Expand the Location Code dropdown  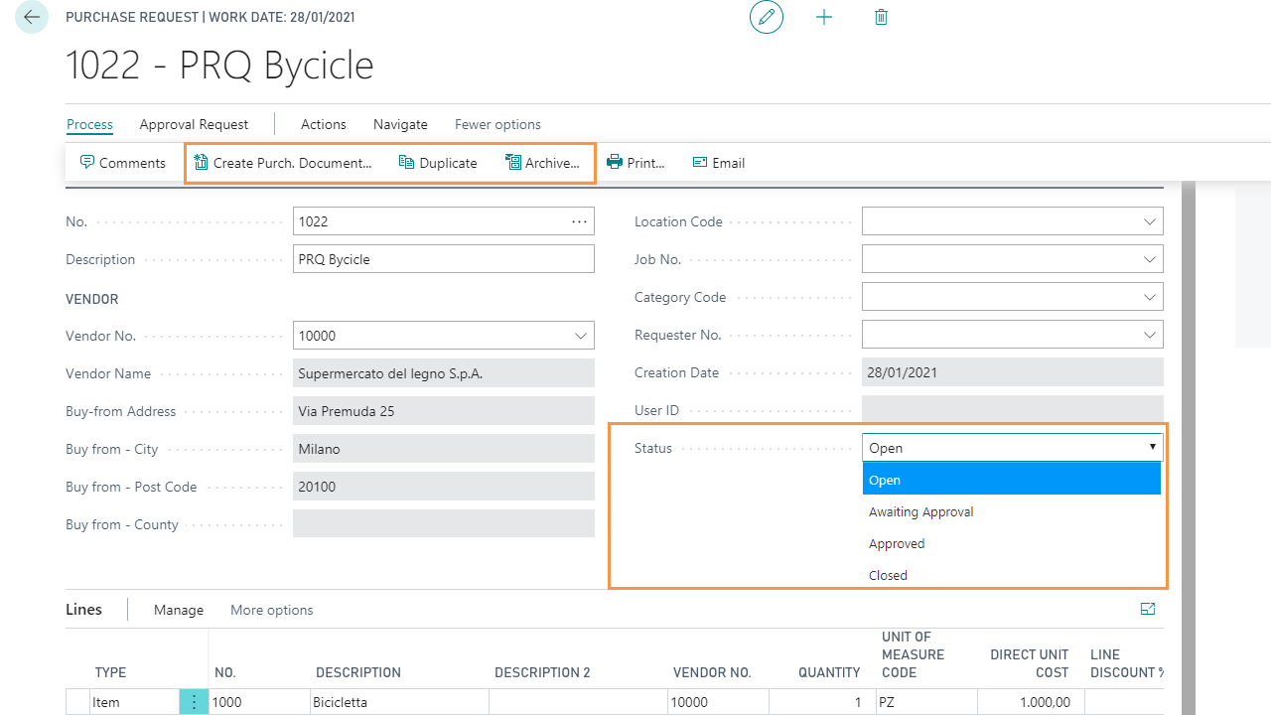coord(1150,221)
